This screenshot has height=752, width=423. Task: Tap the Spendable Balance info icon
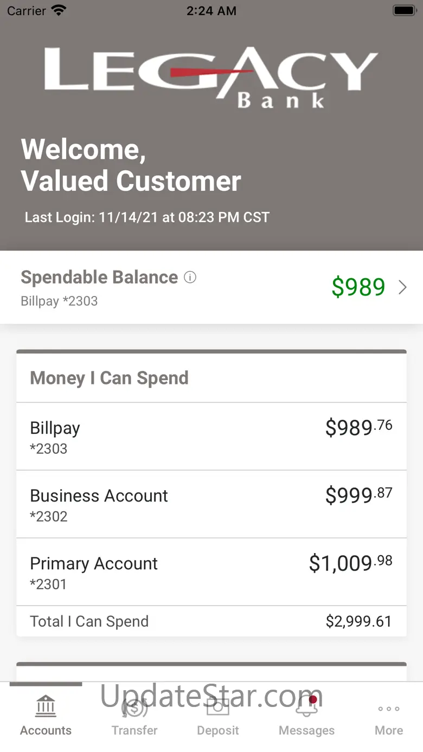[x=190, y=278]
